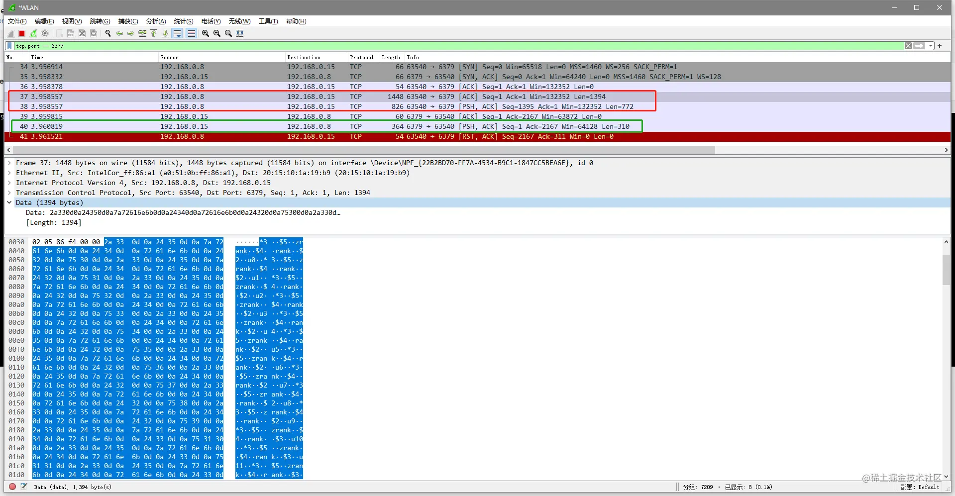Clear the display filter with X button
This screenshot has height=496, width=955.
(x=908, y=46)
